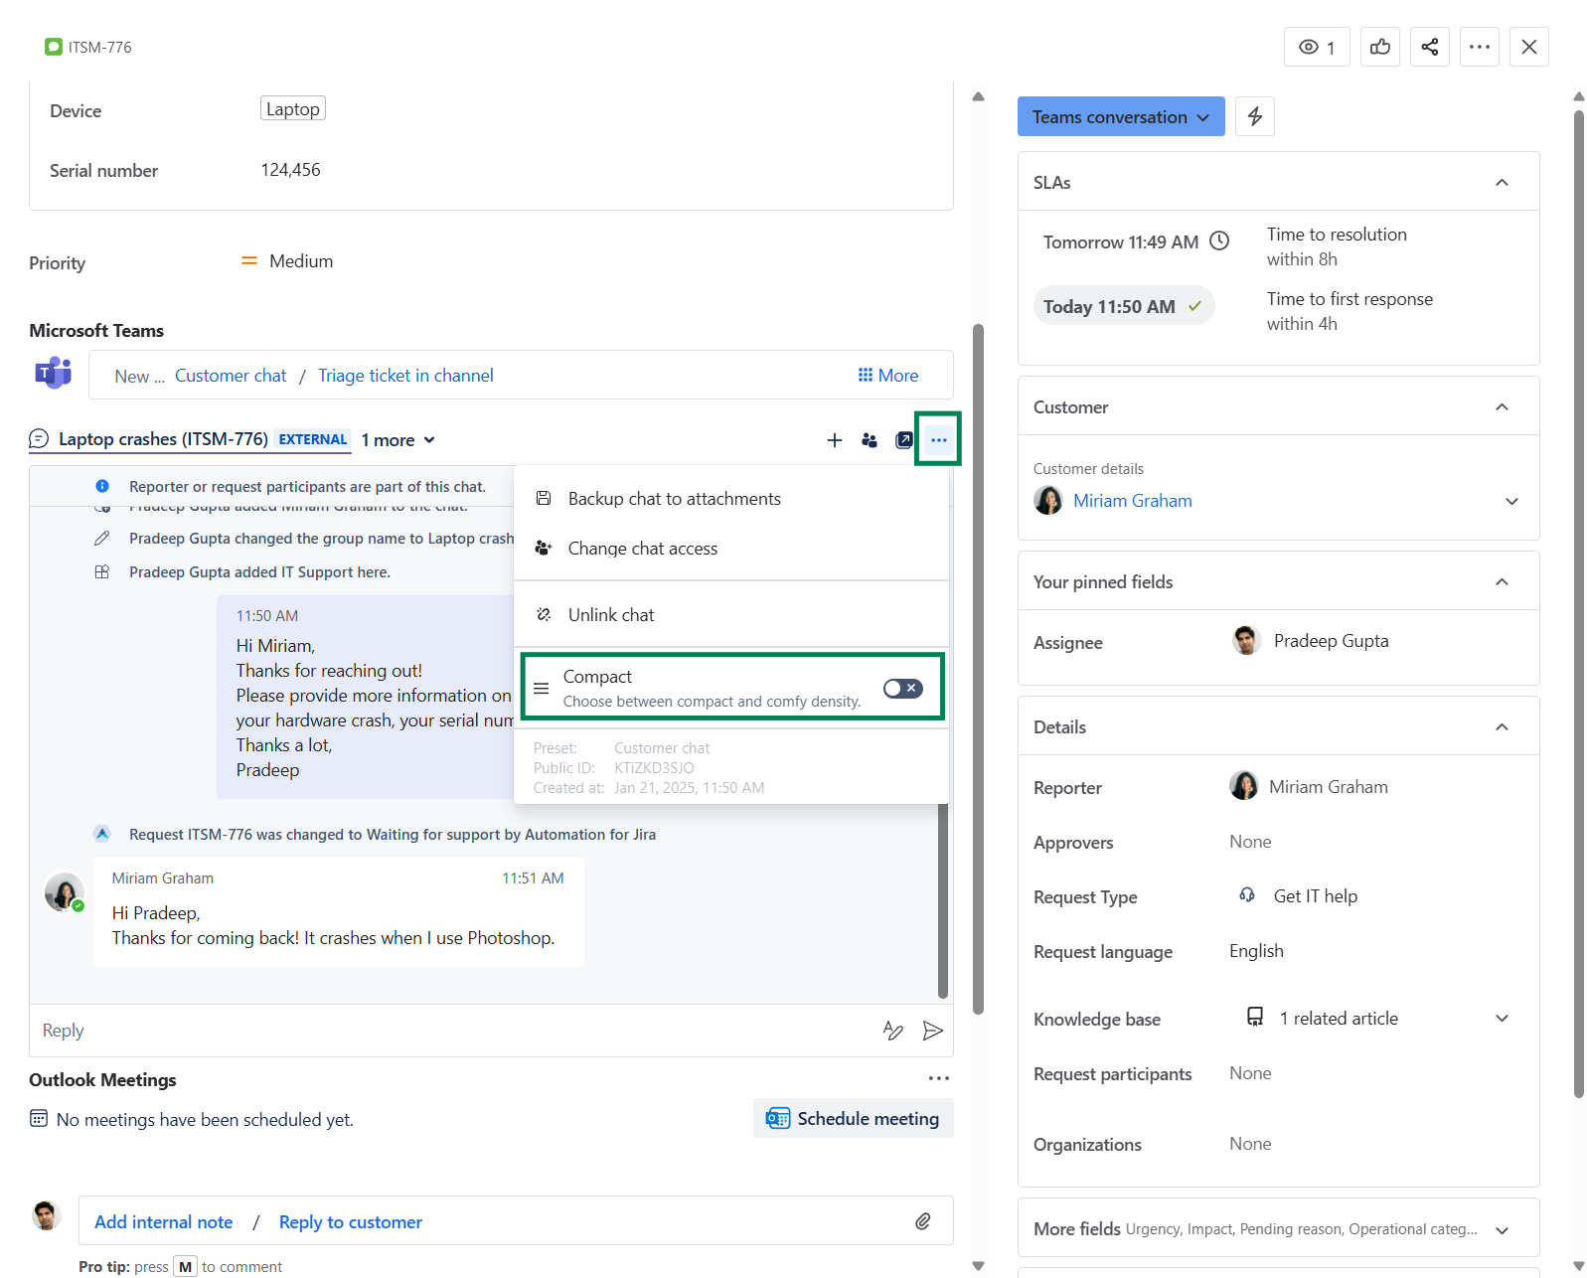Click the Reply message input field
The height and width of the screenshot is (1278, 1587).
coord(447,1031)
